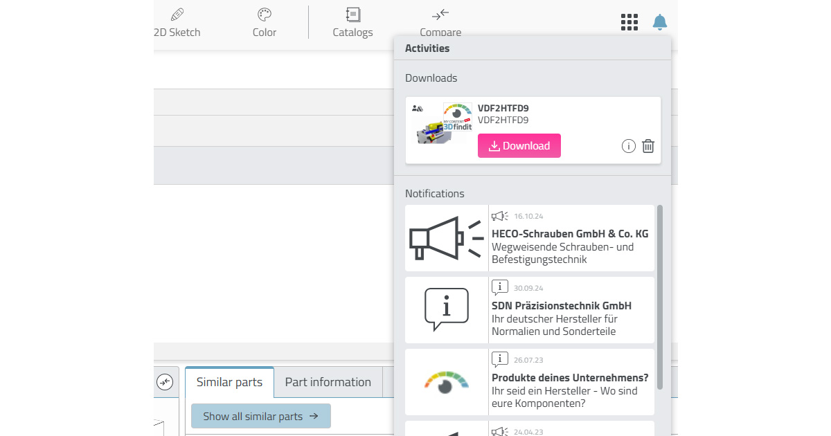Click the info bubble image for SDN Präzisionstechnik
Viewport: 831px width, 436px height.
(446, 310)
